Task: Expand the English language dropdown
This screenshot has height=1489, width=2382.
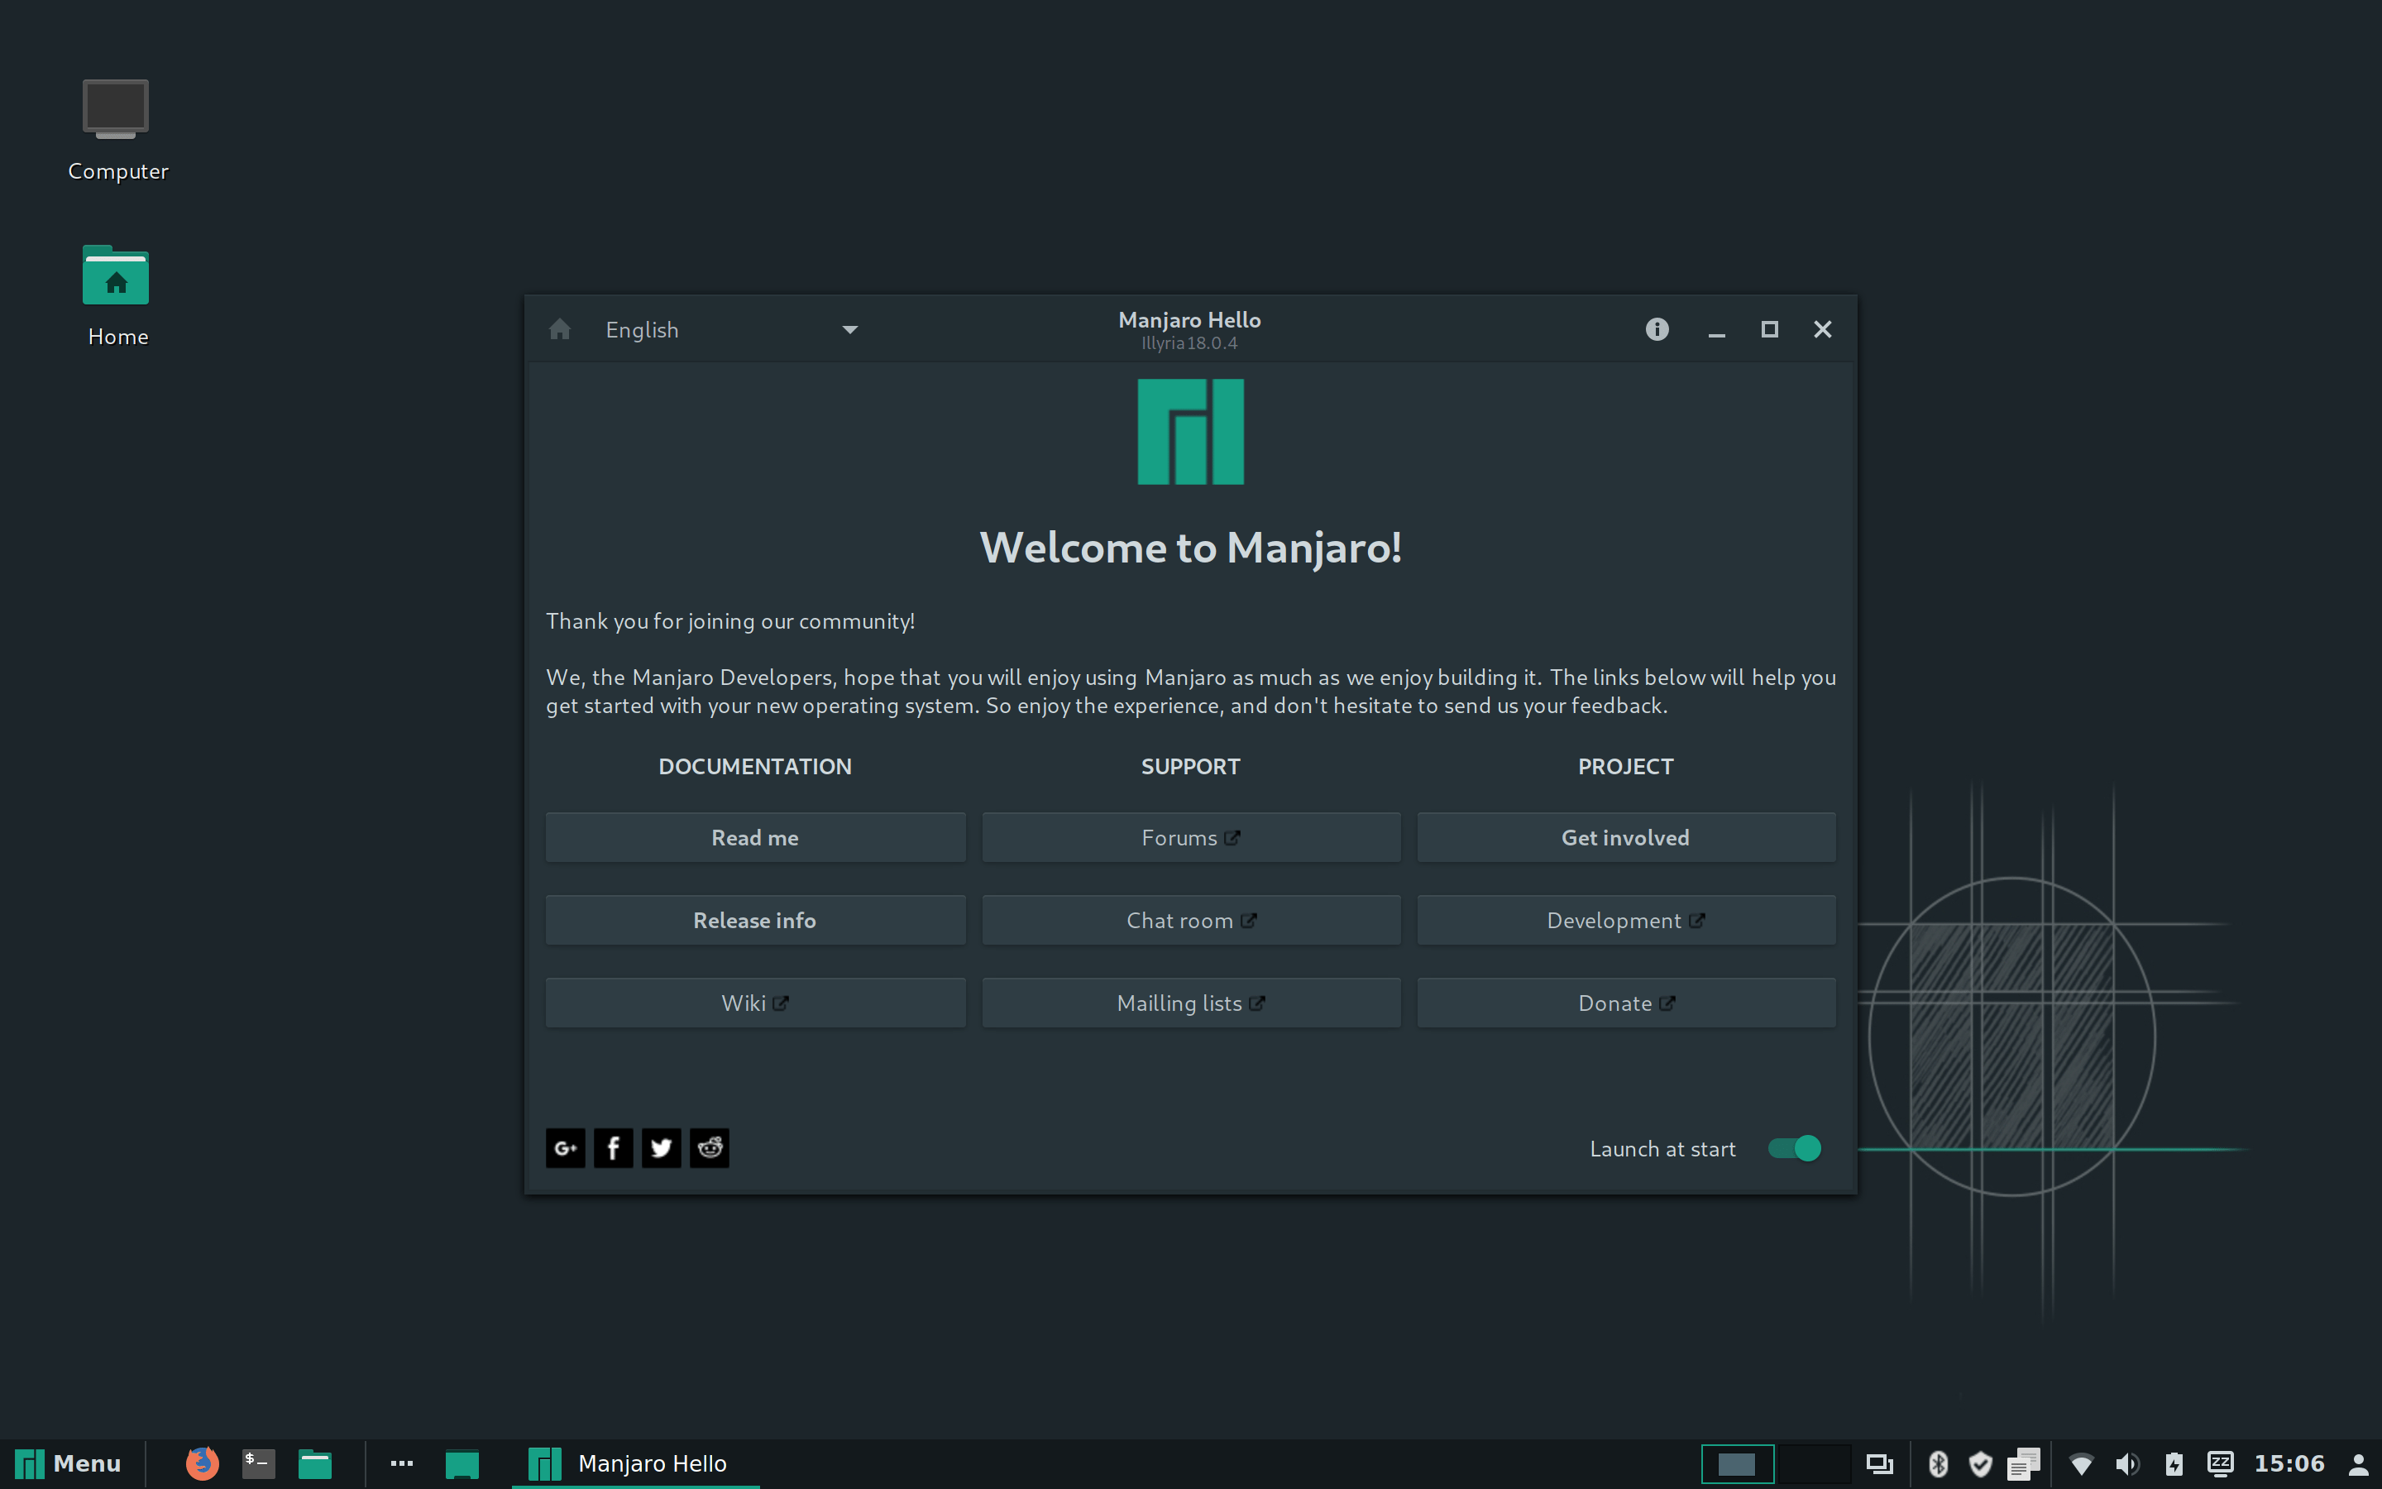Action: (849, 329)
